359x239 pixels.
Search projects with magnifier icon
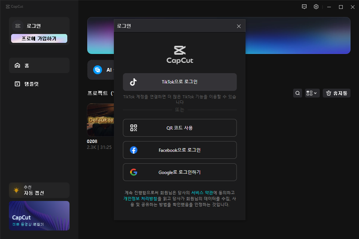pyautogui.click(x=298, y=93)
